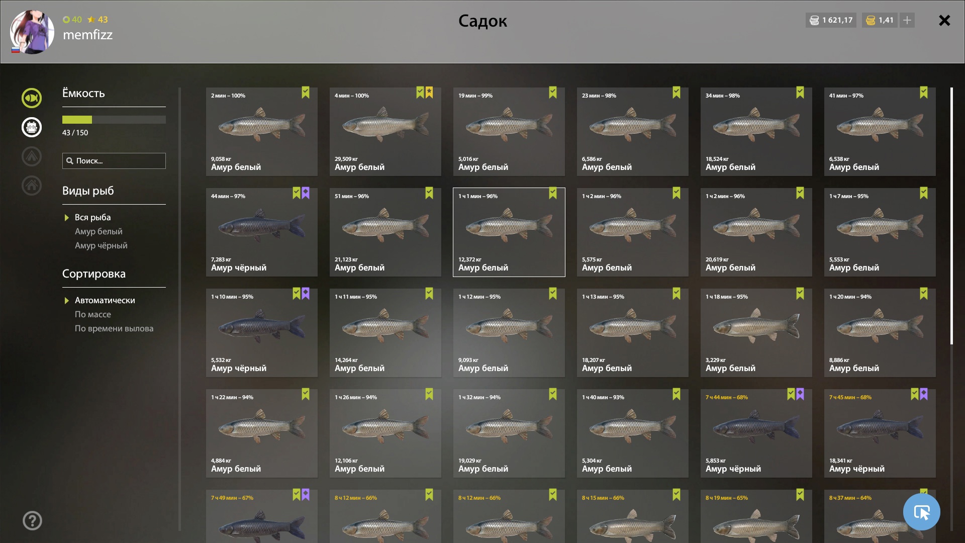Sort by По времени вылова

pos(114,328)
